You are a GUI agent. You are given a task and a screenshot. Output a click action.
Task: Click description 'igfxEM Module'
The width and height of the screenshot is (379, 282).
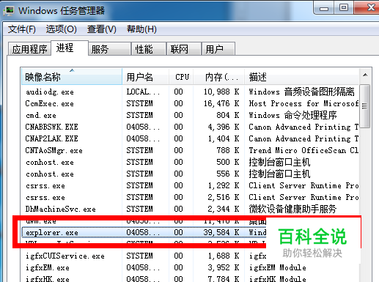point(277,267)
